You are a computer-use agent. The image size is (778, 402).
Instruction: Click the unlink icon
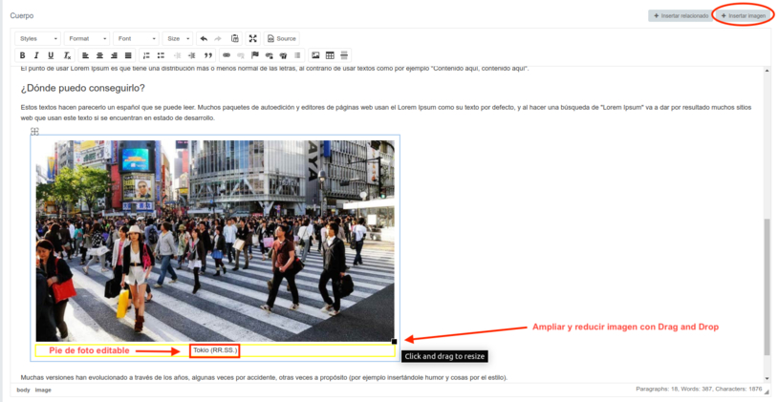pos(241,55)
